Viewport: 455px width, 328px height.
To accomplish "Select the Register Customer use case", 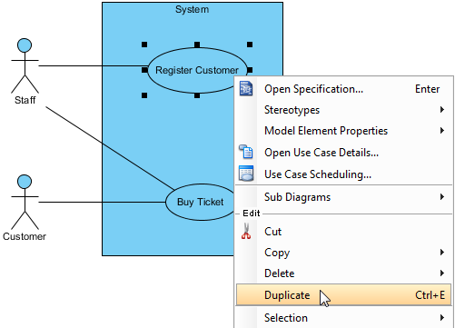I will (197, 70).
